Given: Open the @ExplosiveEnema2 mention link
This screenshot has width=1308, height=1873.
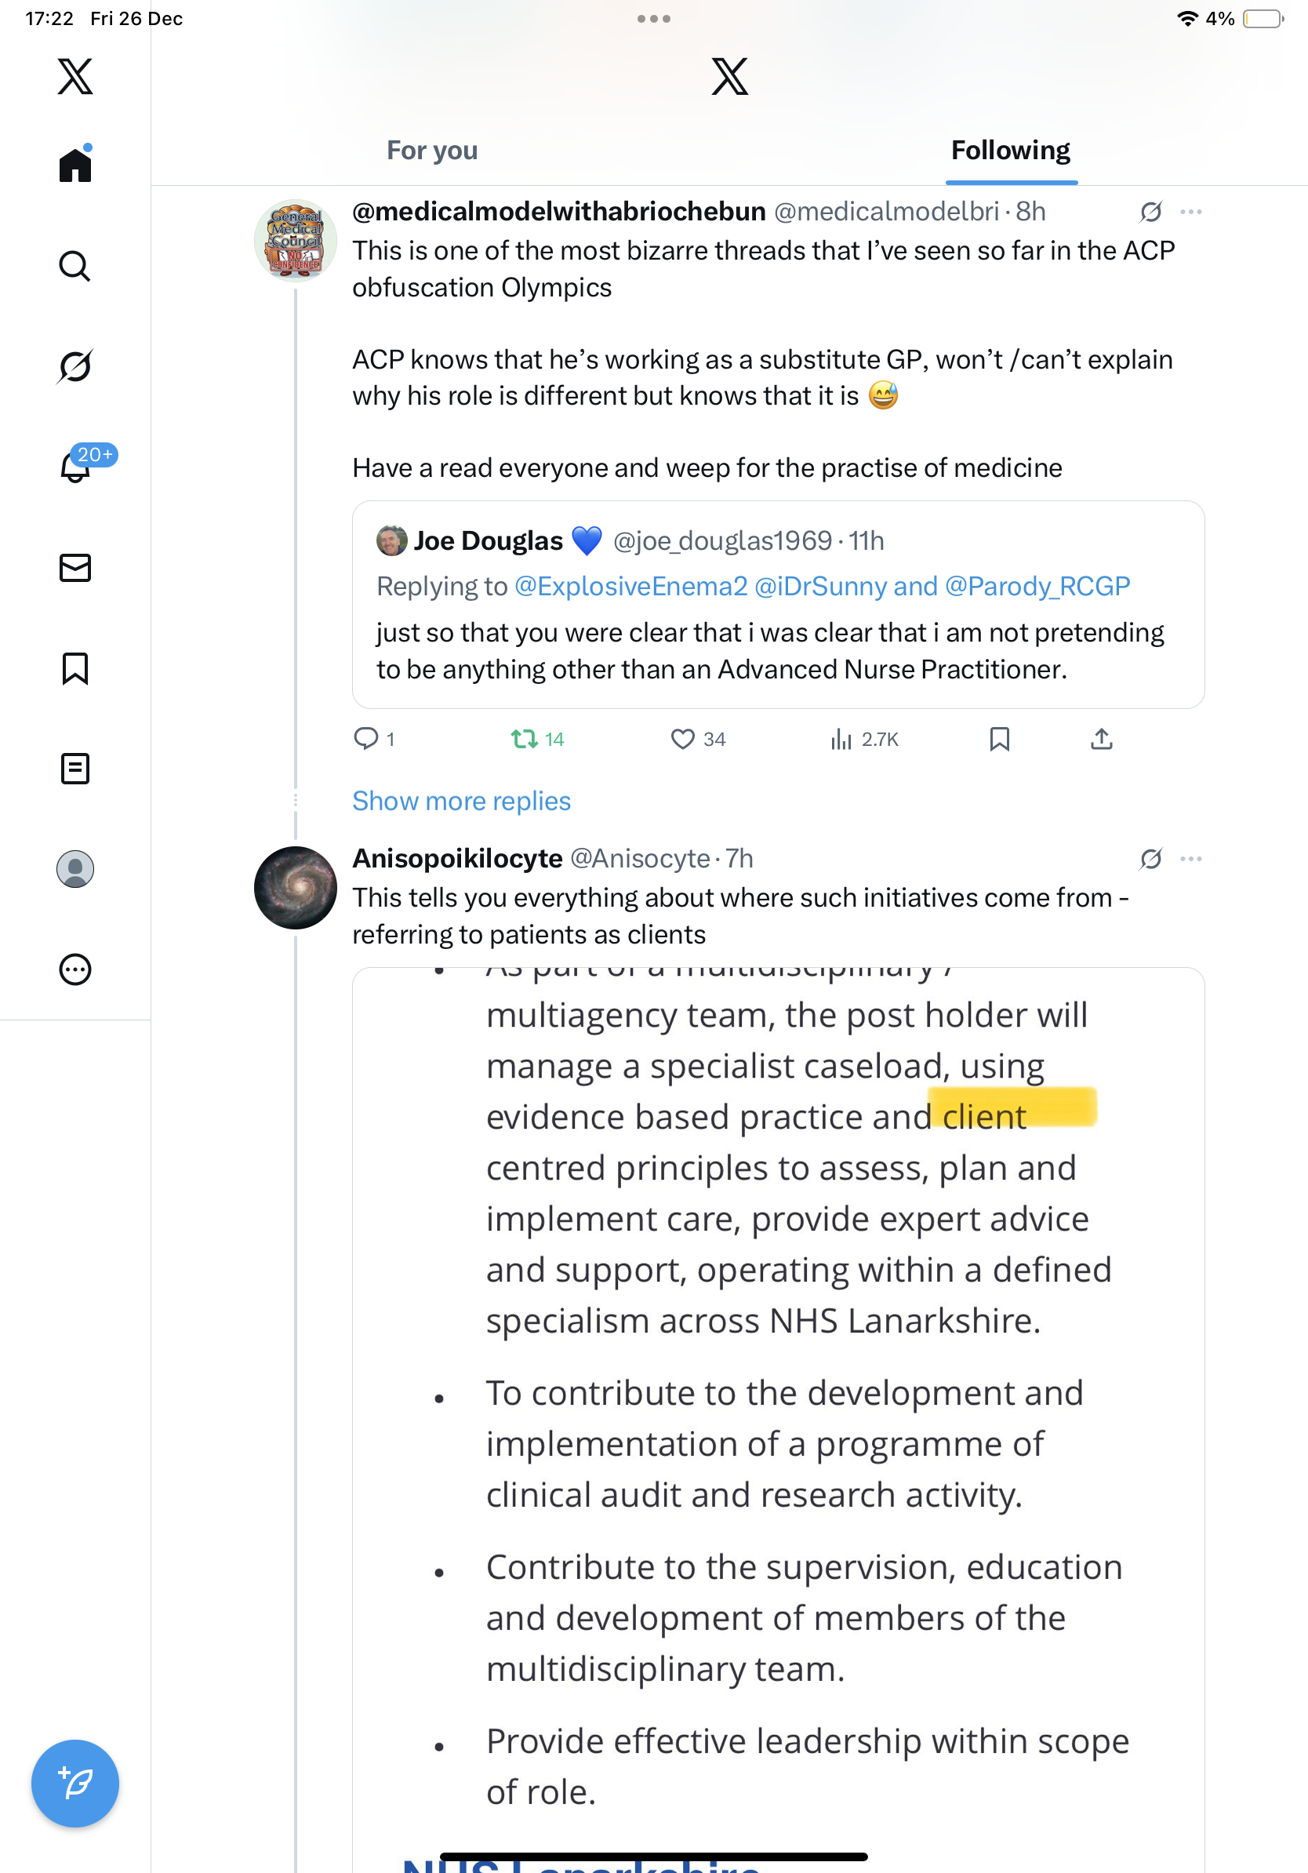Looking at the screenshot, I should point(630,587).
